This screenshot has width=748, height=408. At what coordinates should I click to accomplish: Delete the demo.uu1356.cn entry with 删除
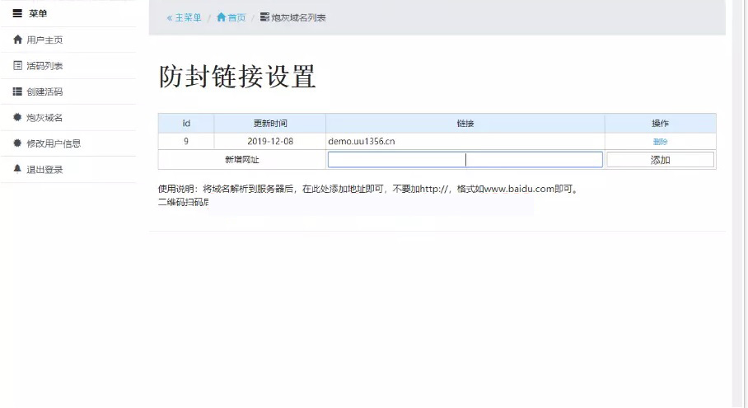coord(660,142)
